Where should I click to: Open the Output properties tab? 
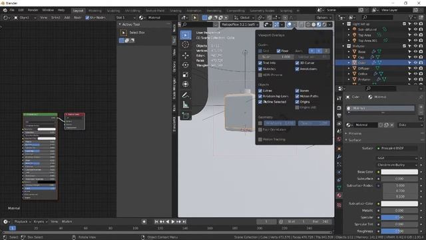[x=339, y=115]
